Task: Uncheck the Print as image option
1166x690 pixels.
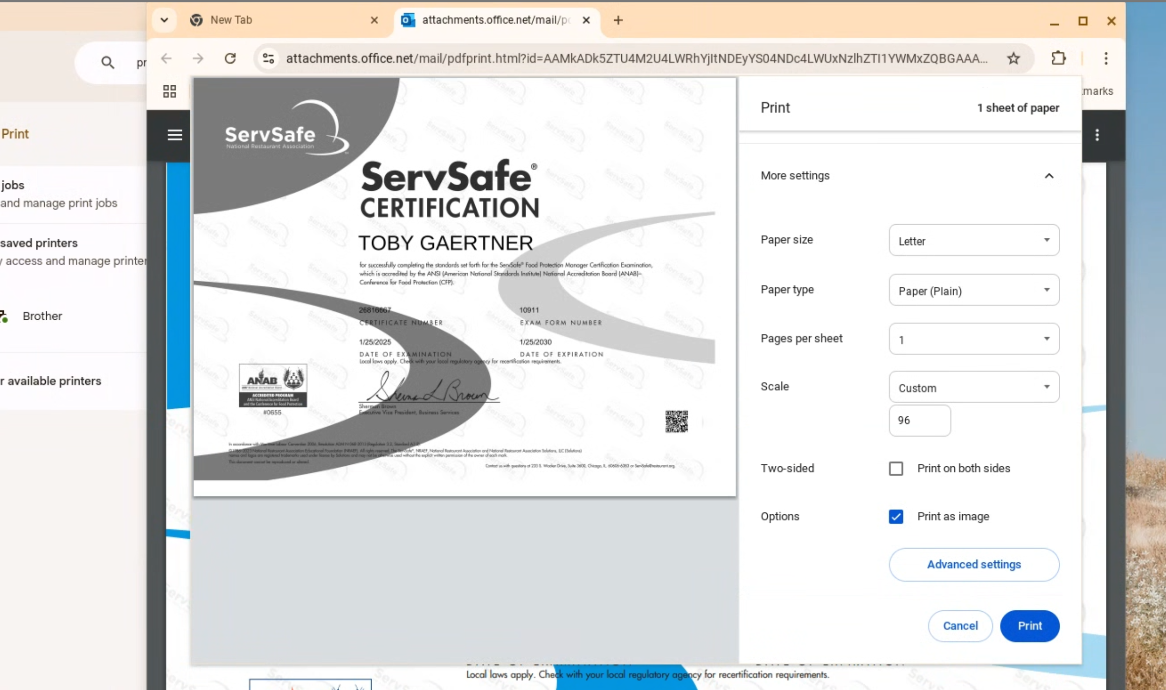Action: tap(895, 517)
